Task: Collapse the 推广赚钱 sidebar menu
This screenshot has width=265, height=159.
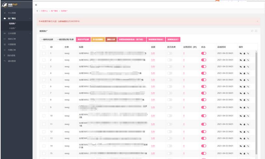Action: [16, 18]
